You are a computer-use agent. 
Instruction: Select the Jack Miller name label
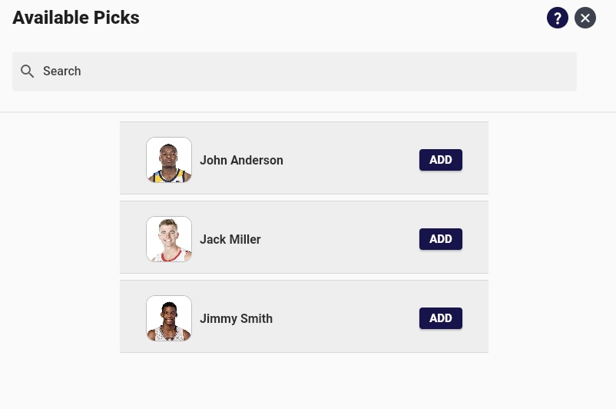(x=230, y=239)
